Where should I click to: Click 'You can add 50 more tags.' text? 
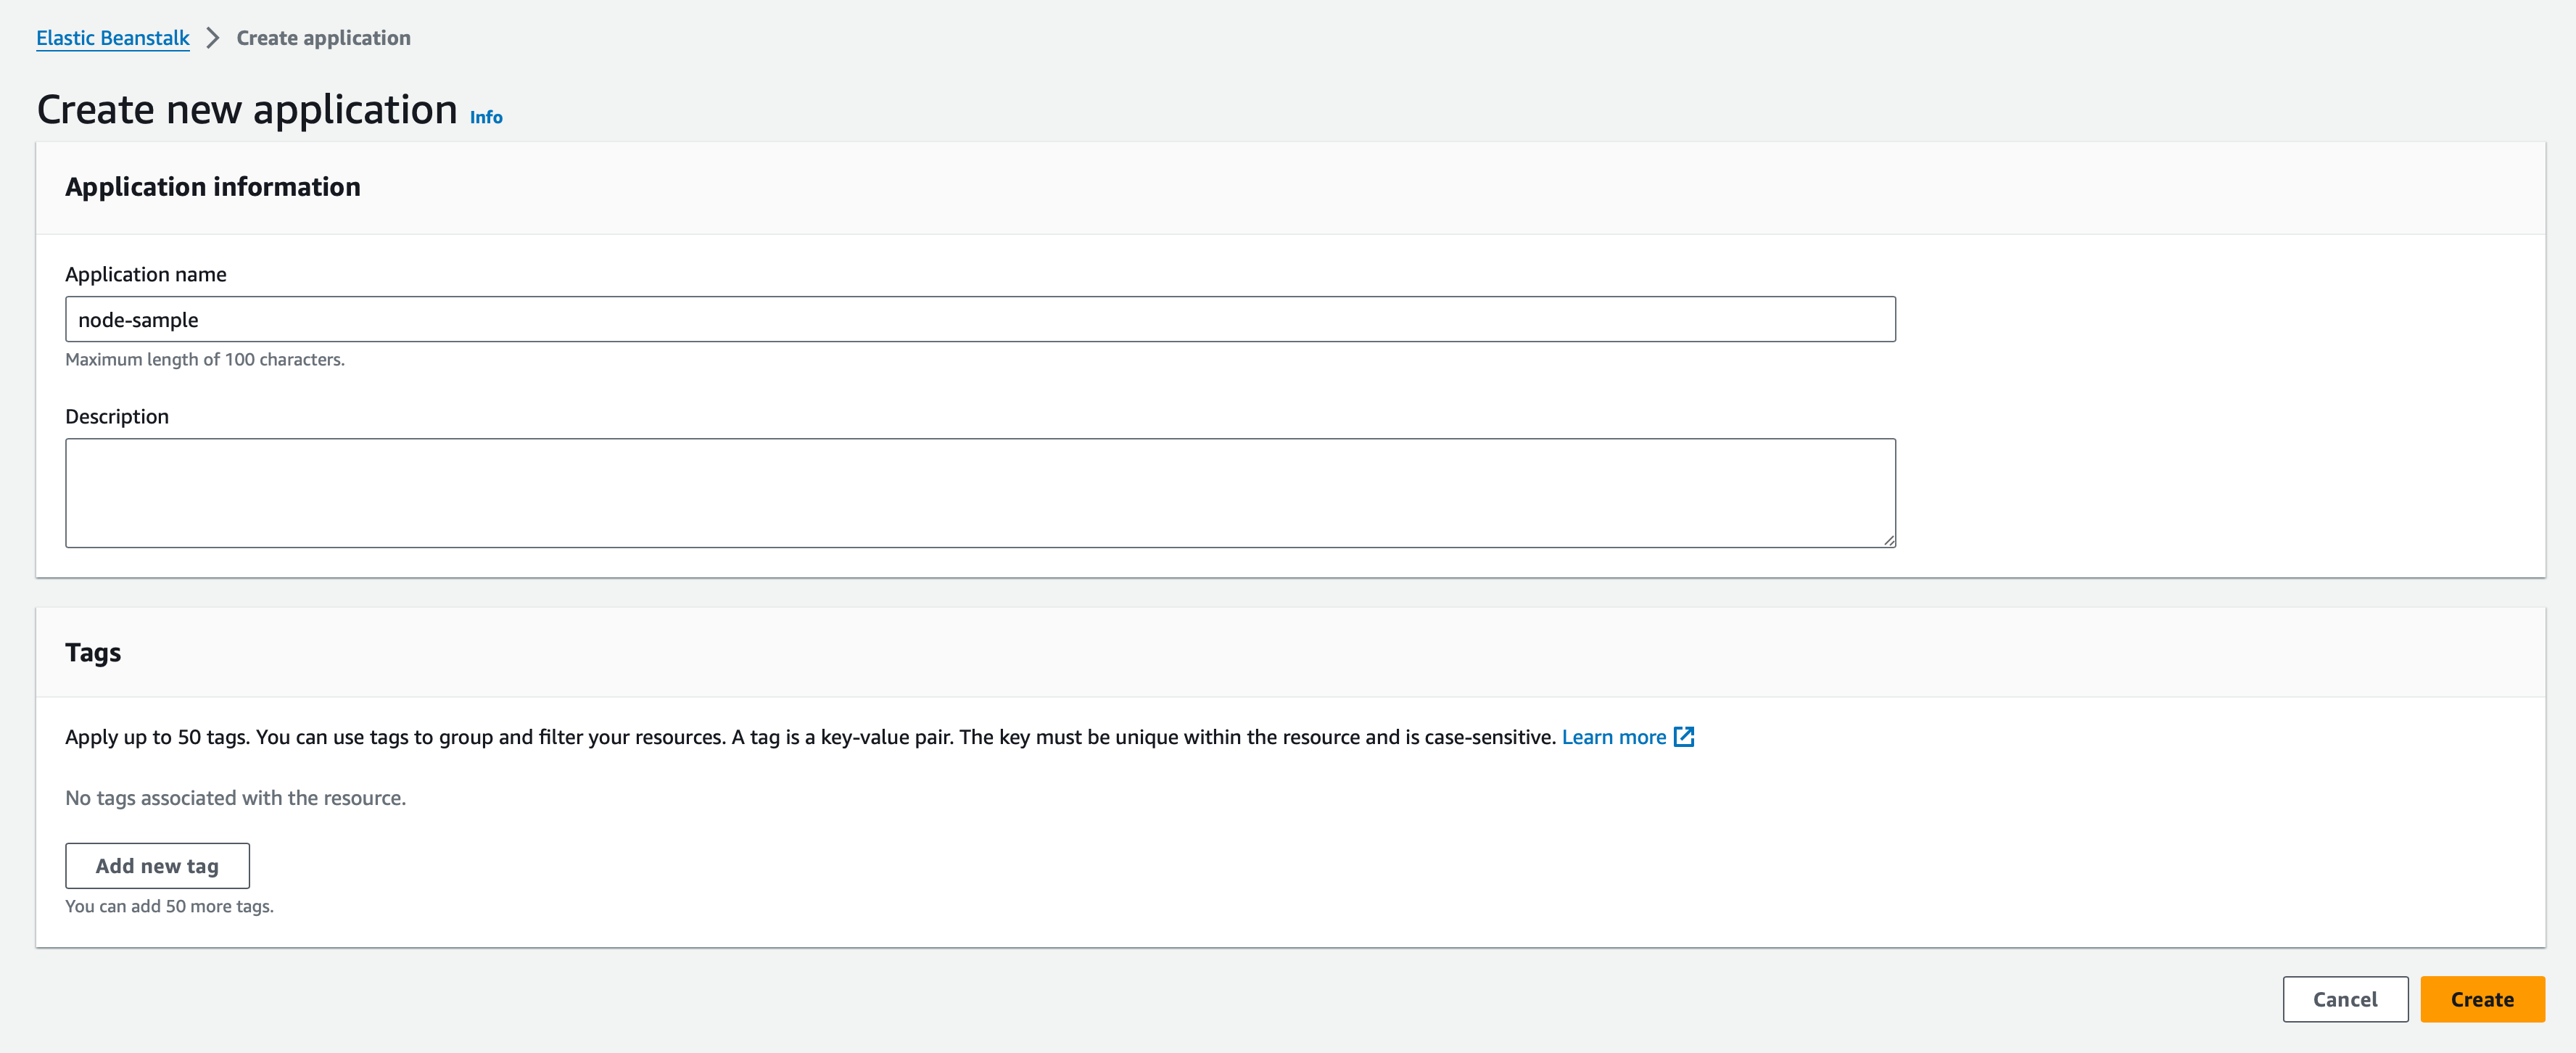169,906
